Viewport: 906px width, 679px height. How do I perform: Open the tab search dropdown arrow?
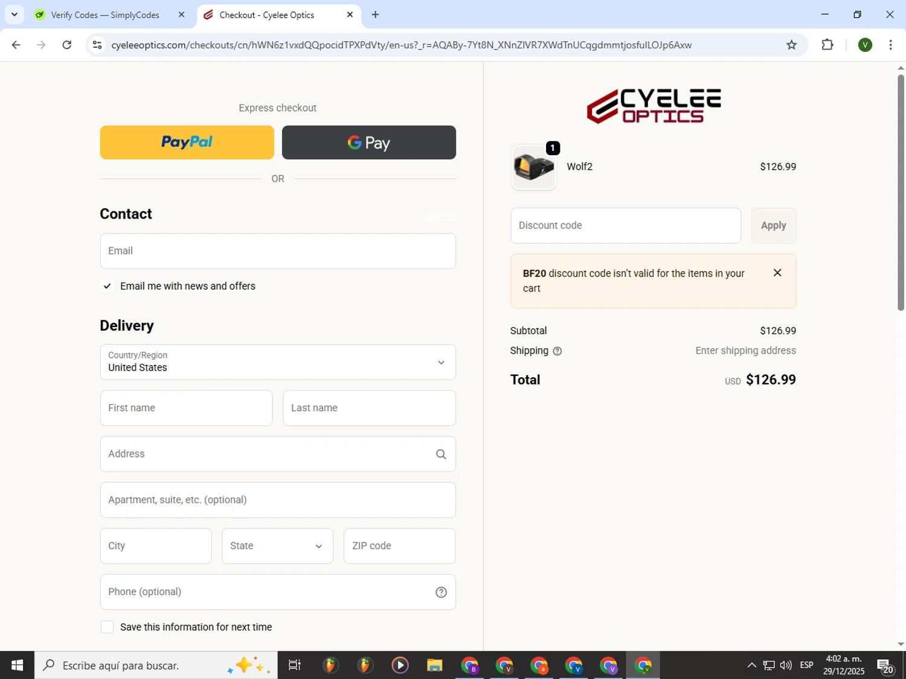click(x=14, y=15)
